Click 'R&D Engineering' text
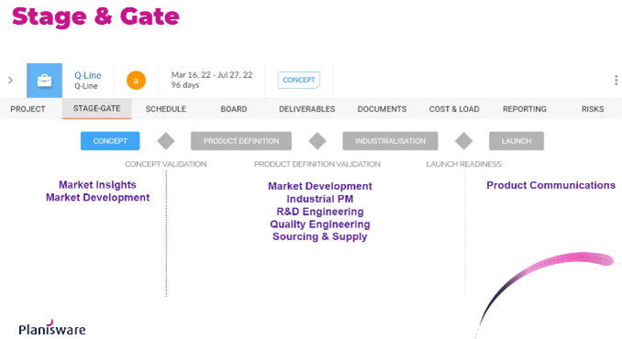The width and height of the screenshot is (622, 339). click(x=320, y=212)
